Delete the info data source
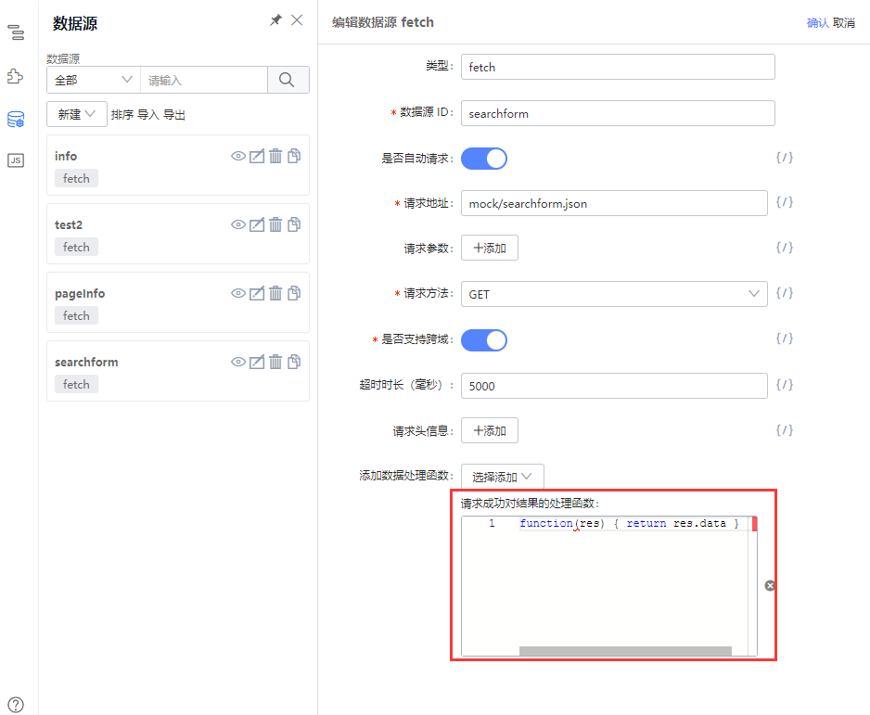 click(x=275, y=156)
